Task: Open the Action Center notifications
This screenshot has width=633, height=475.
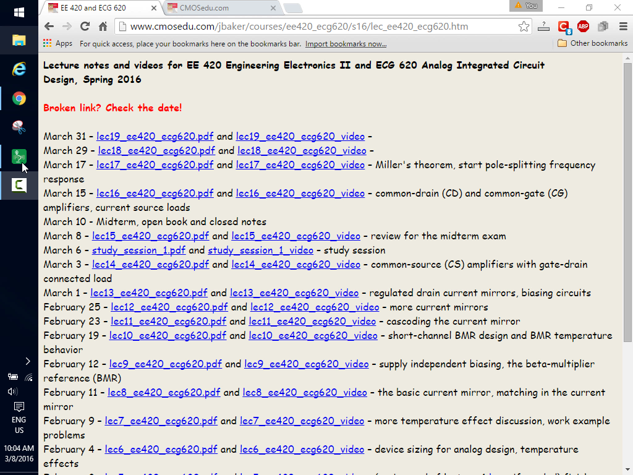Action: click(19, 406)
